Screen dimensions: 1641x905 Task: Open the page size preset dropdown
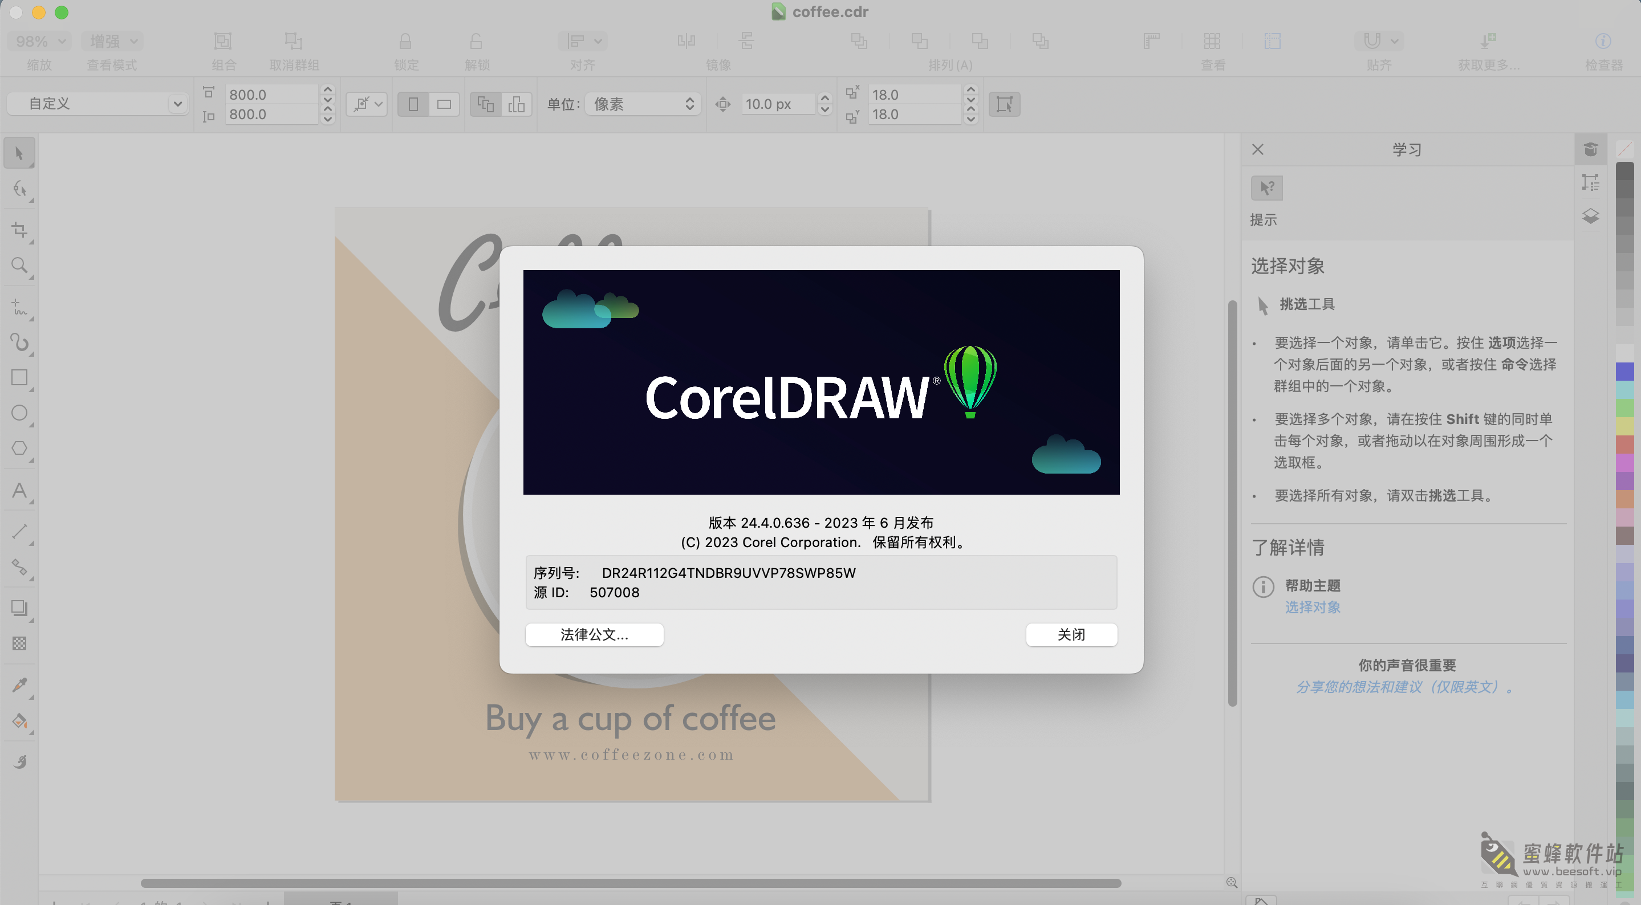pos(98,103)
